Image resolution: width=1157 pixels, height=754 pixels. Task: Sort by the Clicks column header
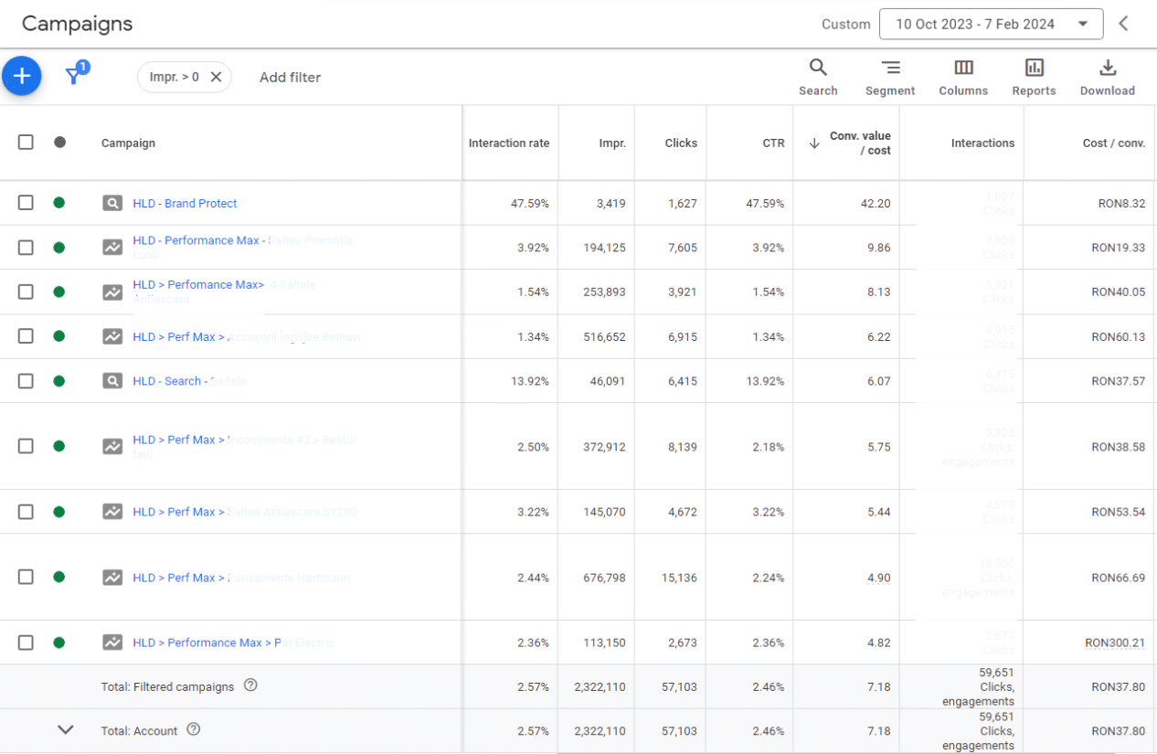(681, 143)
